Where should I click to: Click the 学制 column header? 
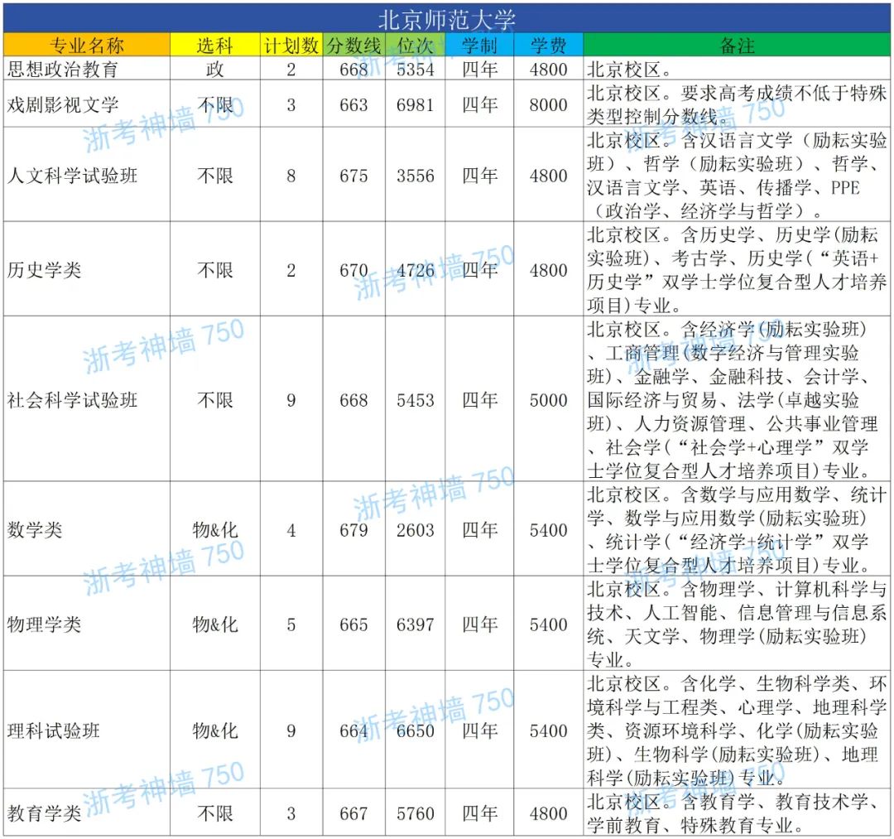[x=479, y=45]
